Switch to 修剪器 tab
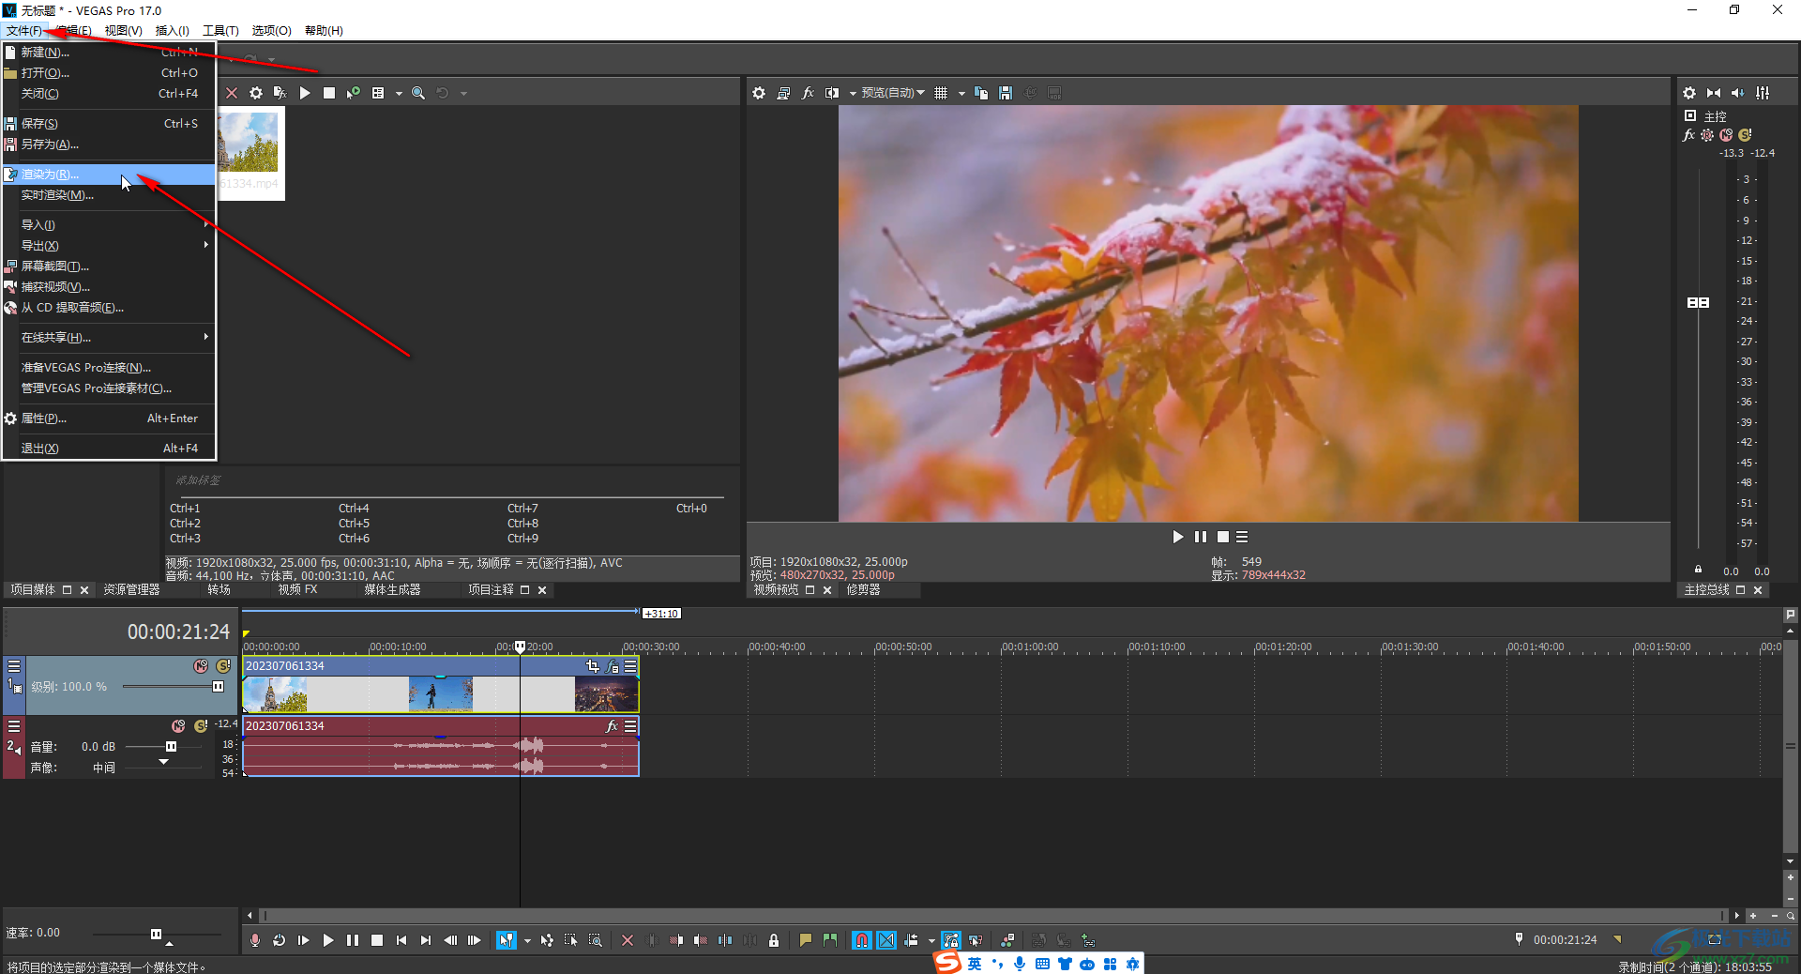The width and height of the screenshot is (1801, 974). (863, 589)
